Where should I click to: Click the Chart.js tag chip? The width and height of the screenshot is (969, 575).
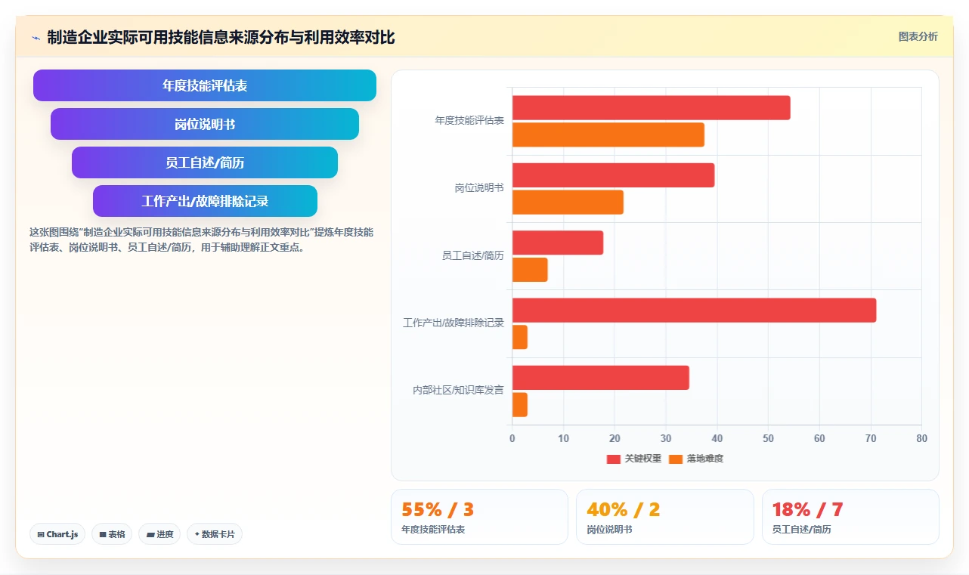pyautogui.click(x=58, y=534)
